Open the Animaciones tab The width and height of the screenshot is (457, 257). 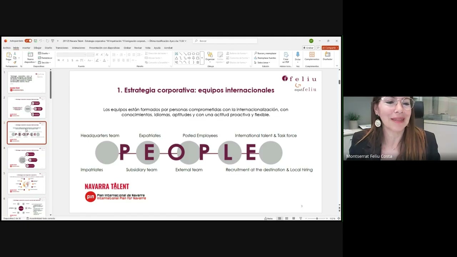click(x=79, y=48)
